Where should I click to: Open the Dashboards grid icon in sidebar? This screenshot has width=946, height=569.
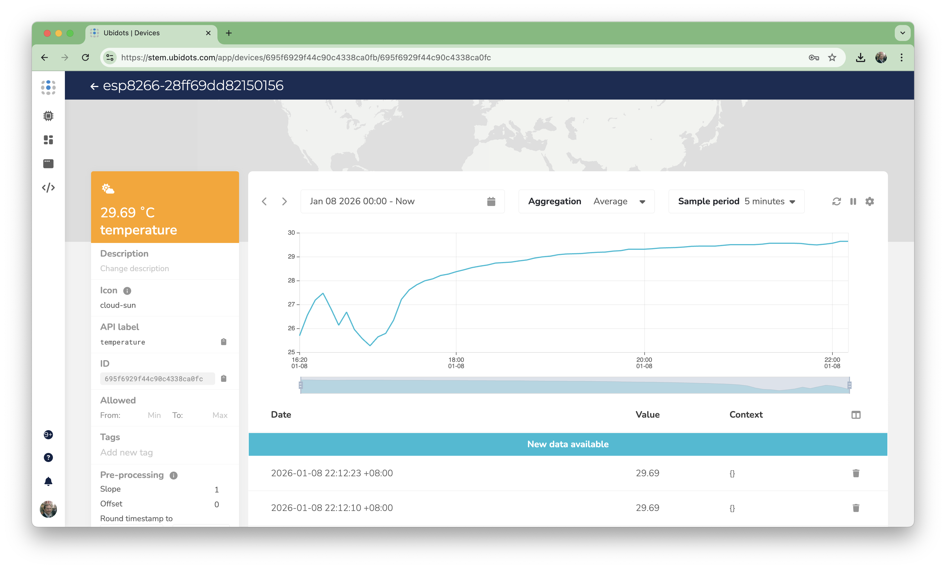tap(48, 140)
